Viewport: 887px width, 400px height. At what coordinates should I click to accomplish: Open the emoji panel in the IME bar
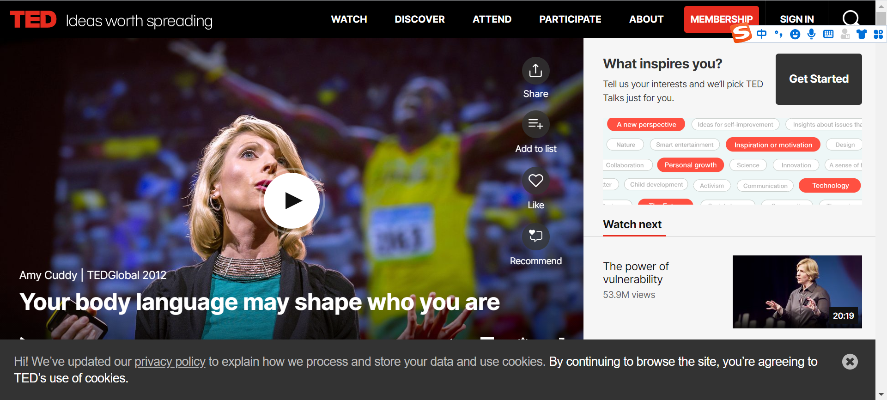[x=795, y=34]
